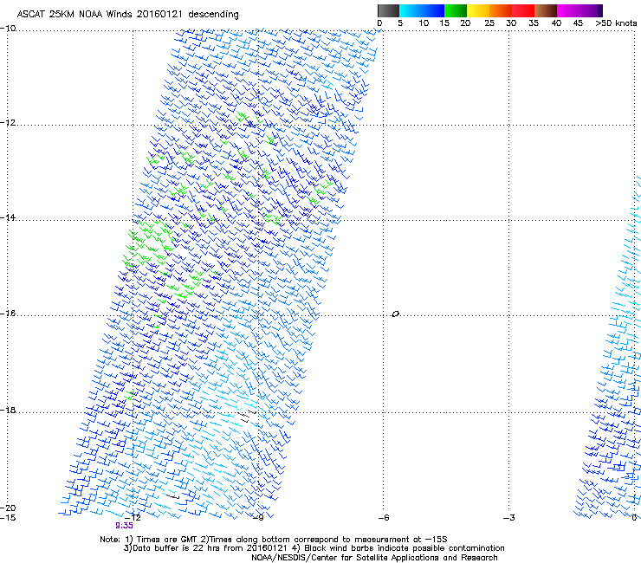Click the latitude label '-16'
641x563 pixels.
pos(8,314)
